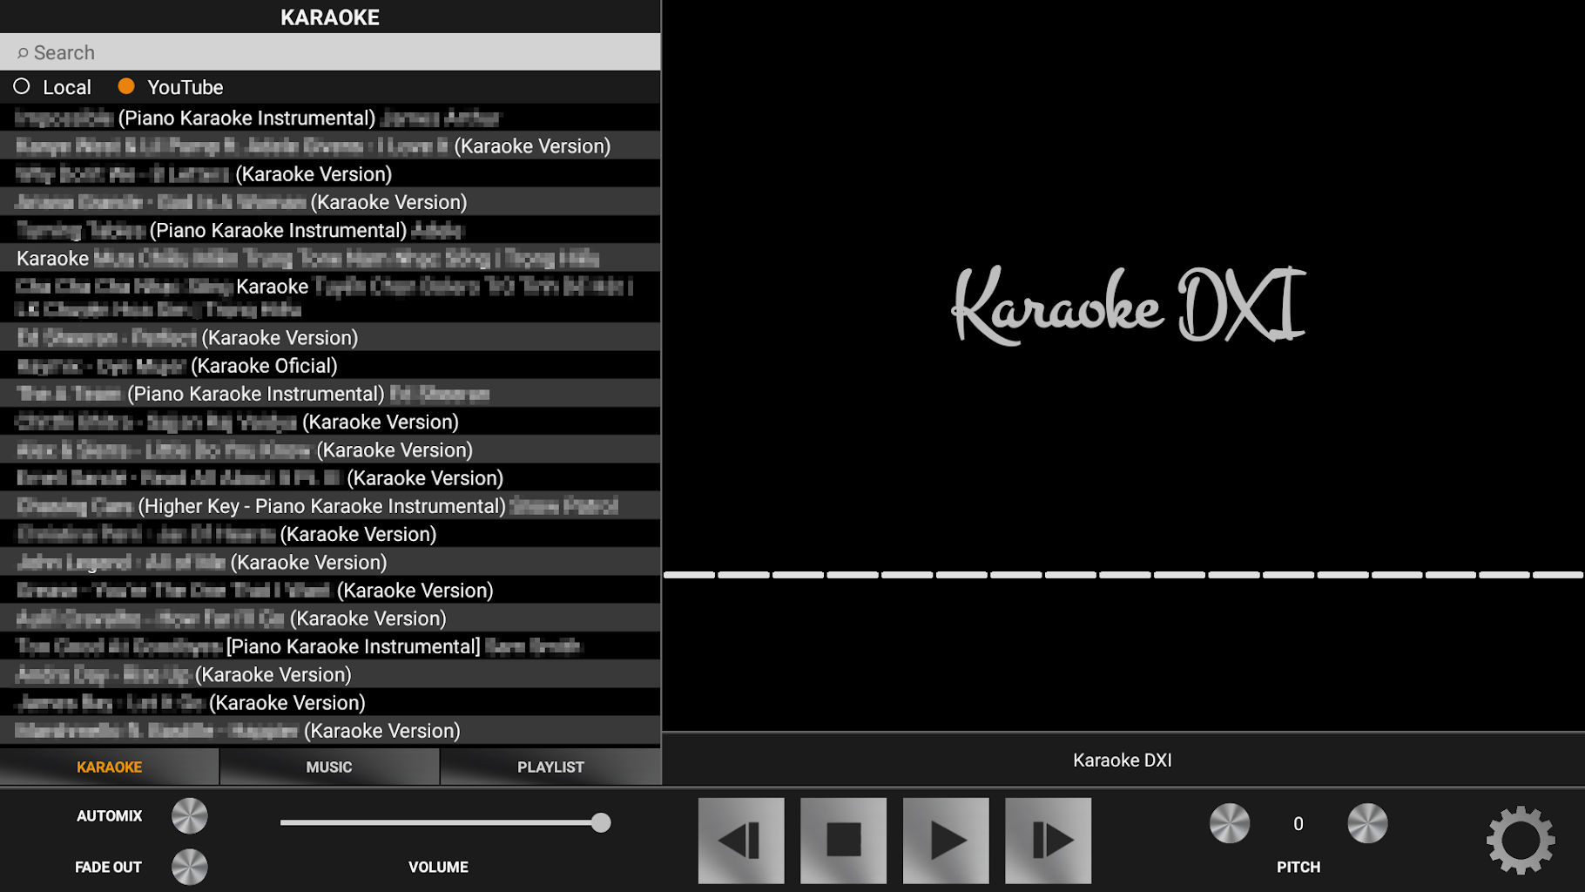Select the first "(Piano Karaoke Instrumental)" list row
Viewport: 1585px width, 892px height.
(x=330, y=118)
